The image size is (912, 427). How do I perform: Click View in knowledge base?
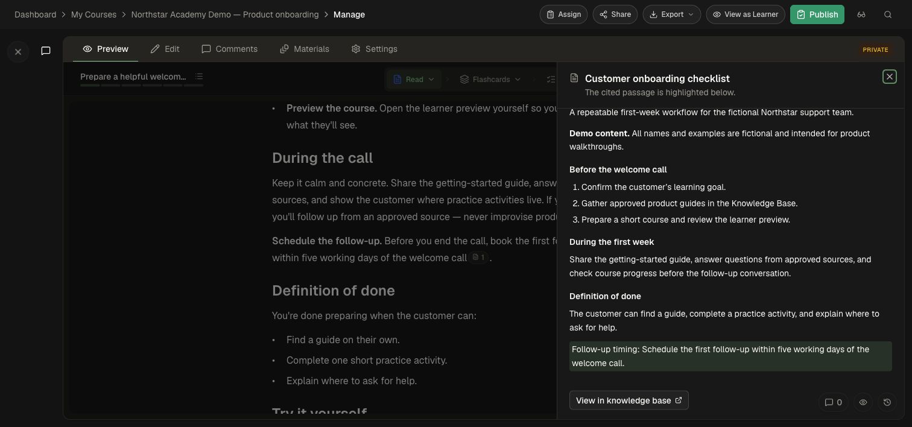(x=629, y=400)
